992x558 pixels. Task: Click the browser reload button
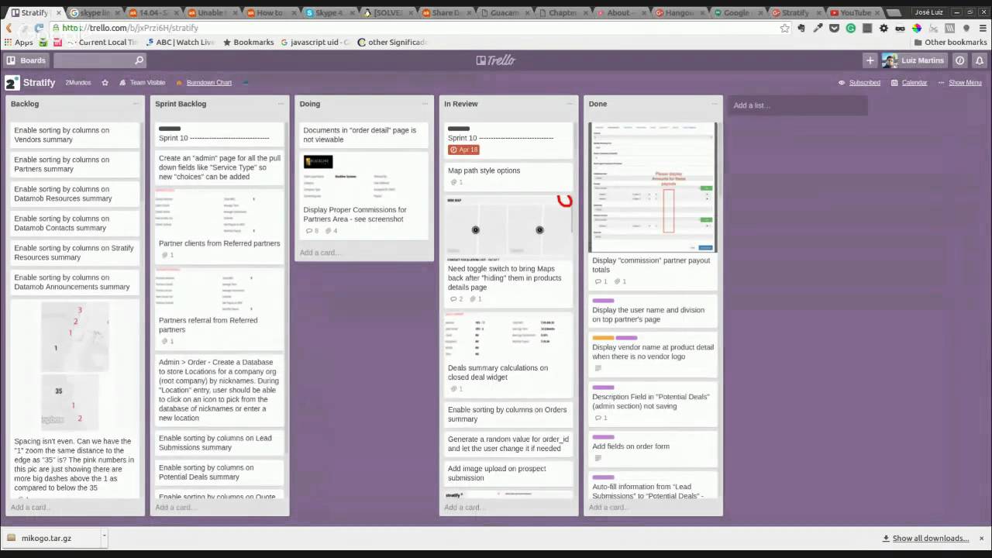point(38,28)
